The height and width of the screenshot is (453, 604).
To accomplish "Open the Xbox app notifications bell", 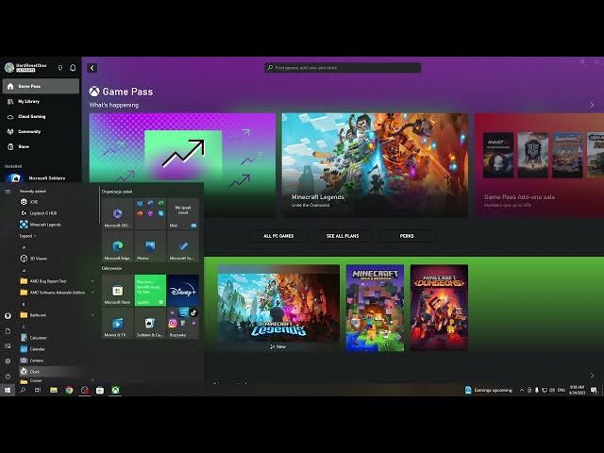I will (x=73, y=68).
